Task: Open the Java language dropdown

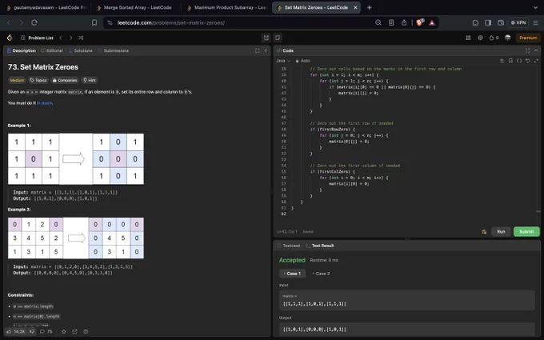Action: 283,61
